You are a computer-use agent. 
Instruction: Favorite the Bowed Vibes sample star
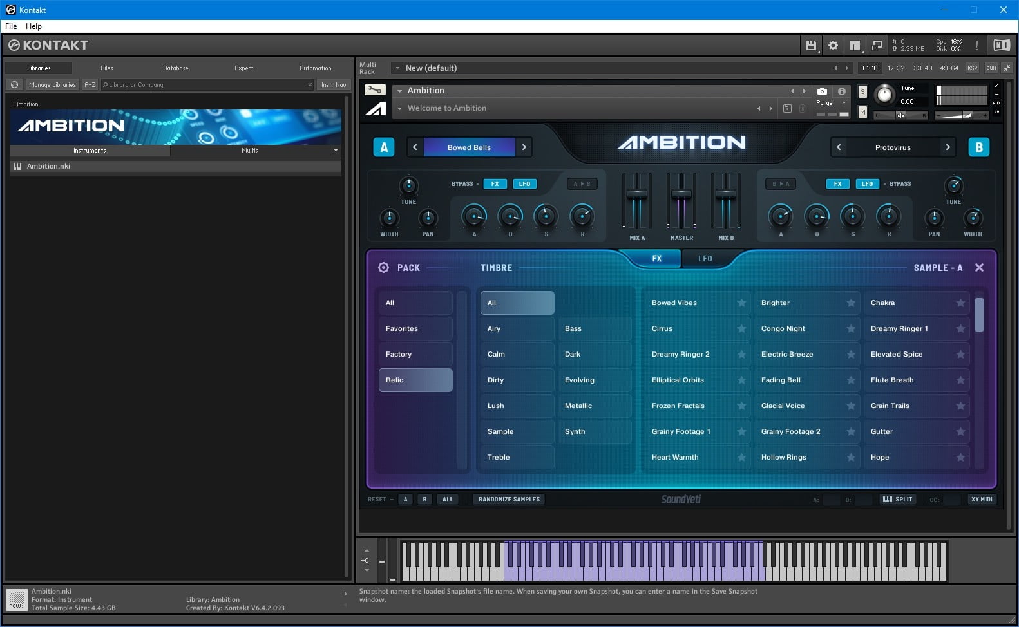pos(741,303)
